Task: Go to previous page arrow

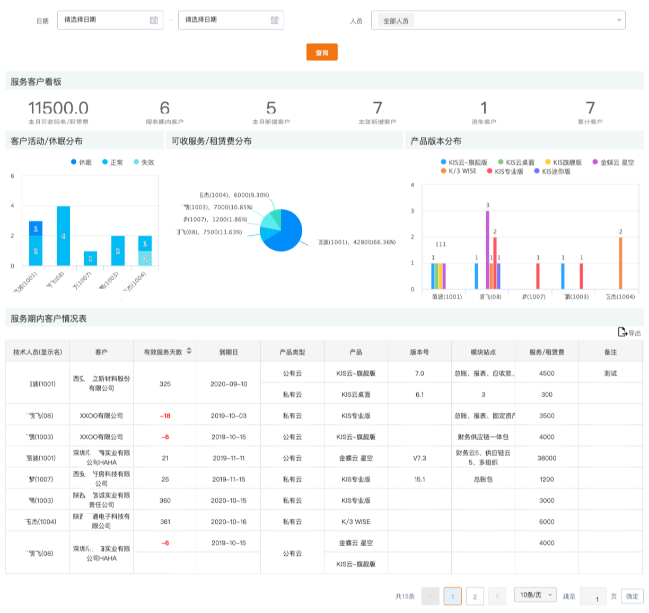Action: point(430,597)
